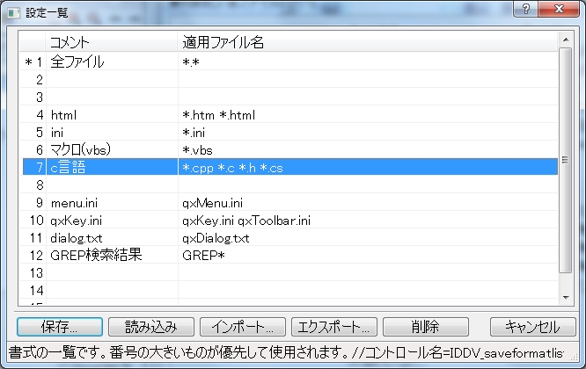
Task: Click the コメント column header
Action: tap(111, 42)
